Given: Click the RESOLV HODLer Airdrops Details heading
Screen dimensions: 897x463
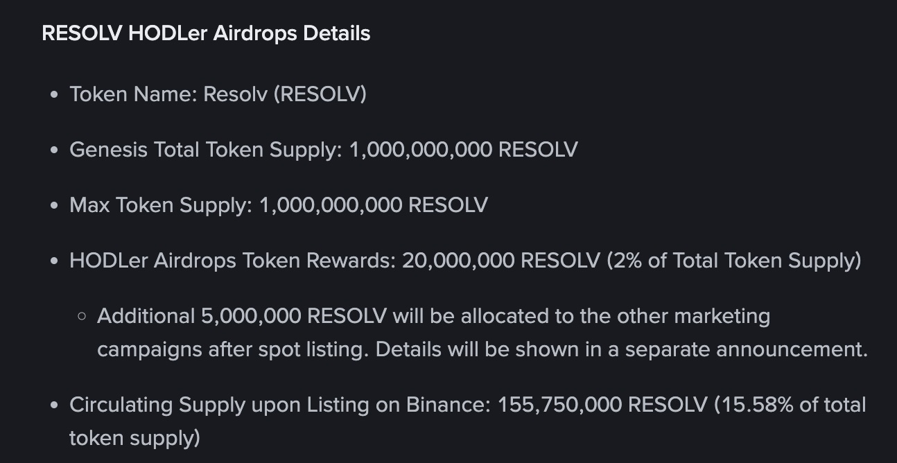Looking at the screenshot, I should click(206, 33).
